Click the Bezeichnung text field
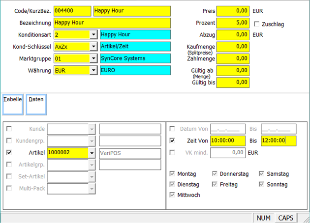 (x=111, y=23)
